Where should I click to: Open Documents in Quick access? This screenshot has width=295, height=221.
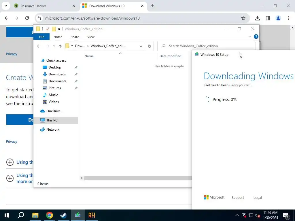[x=57, y=81]
